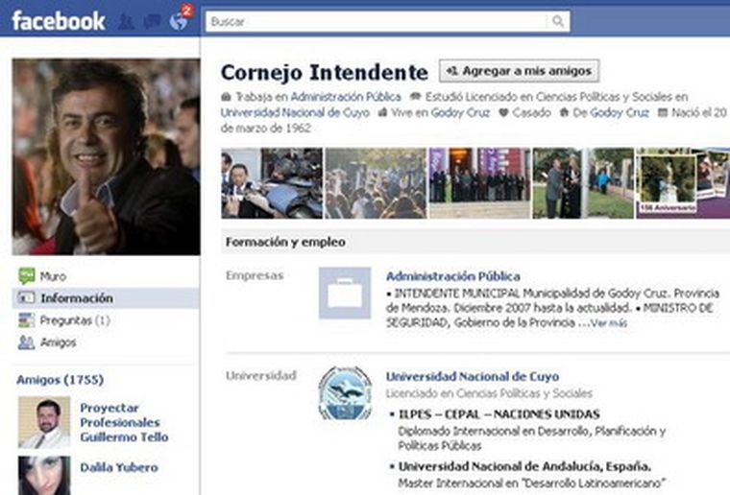This screenshot has height=495, width=730.
Task: Open fourth photo in park
Action: point(583,183)
